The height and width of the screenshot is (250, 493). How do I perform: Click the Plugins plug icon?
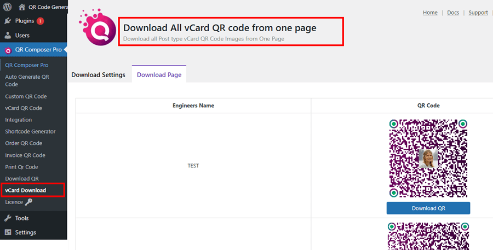8,21
